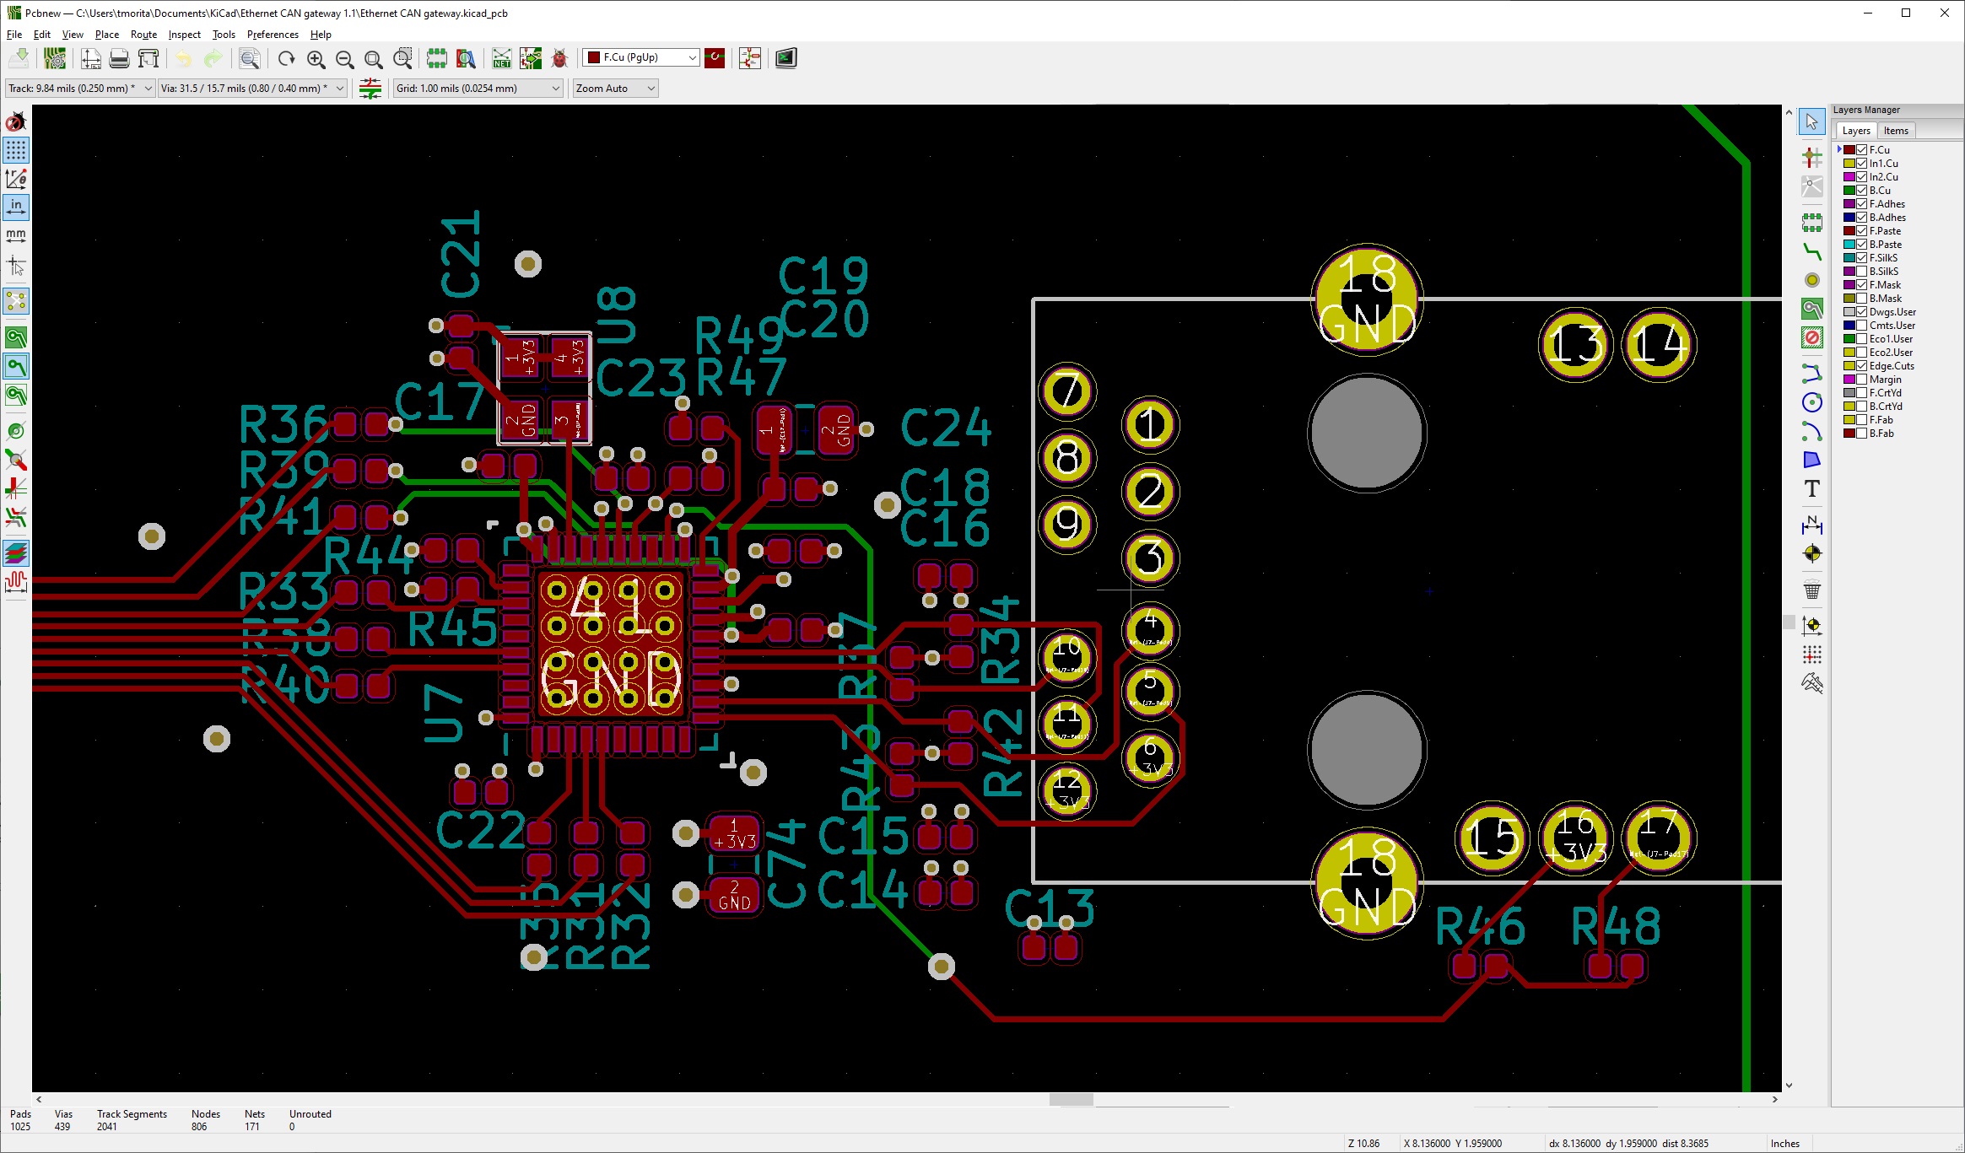This screenshot has width=1965, height=1153.
Task: Open the Route menu
Action: click(x=144, y=35)
